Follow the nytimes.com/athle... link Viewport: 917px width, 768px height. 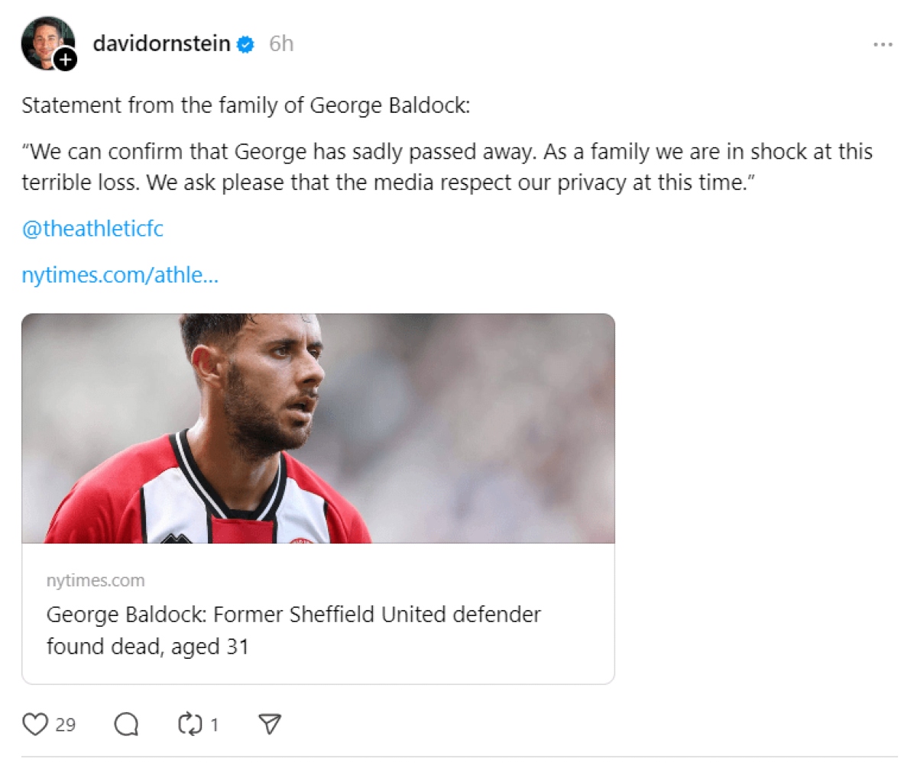pyautogui.click(x=120, y=275)
